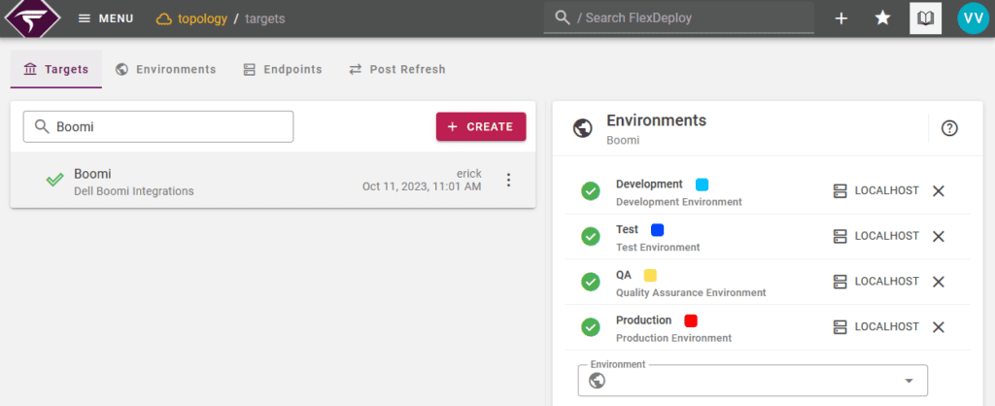Open the Boomi target three-dot menu
Image resolution: width=995 pixels, height=406 pixels.
coord(507,180)
